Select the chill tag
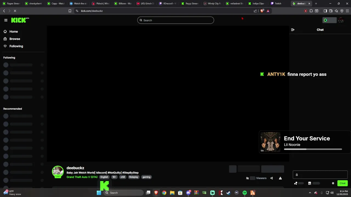The image size is (351, 197). pos(123,177)
